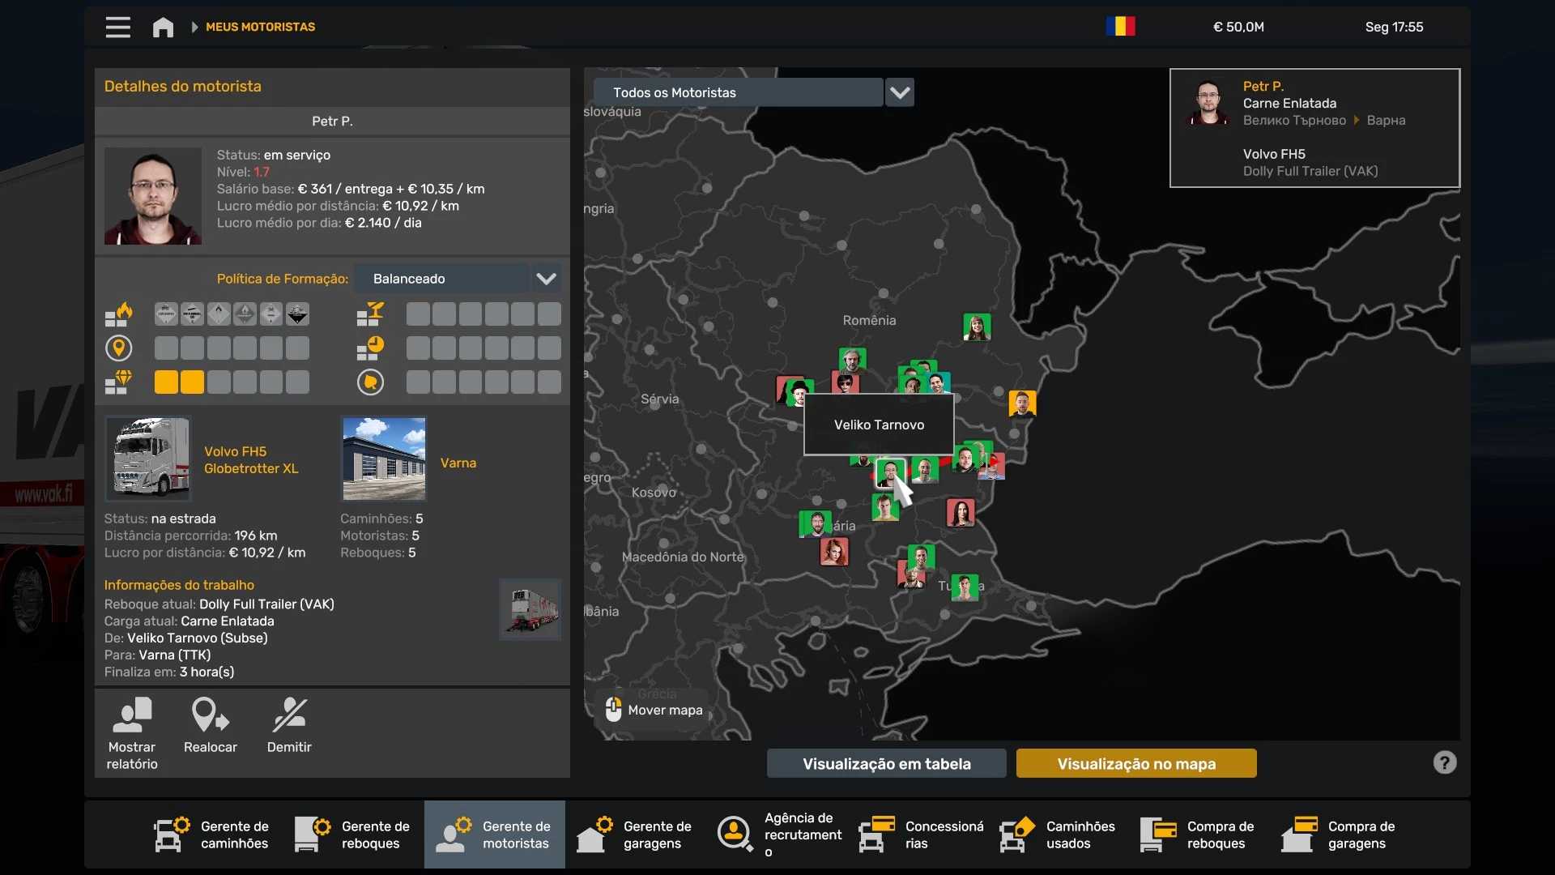Open the Gerente de garagens tab

635,834
